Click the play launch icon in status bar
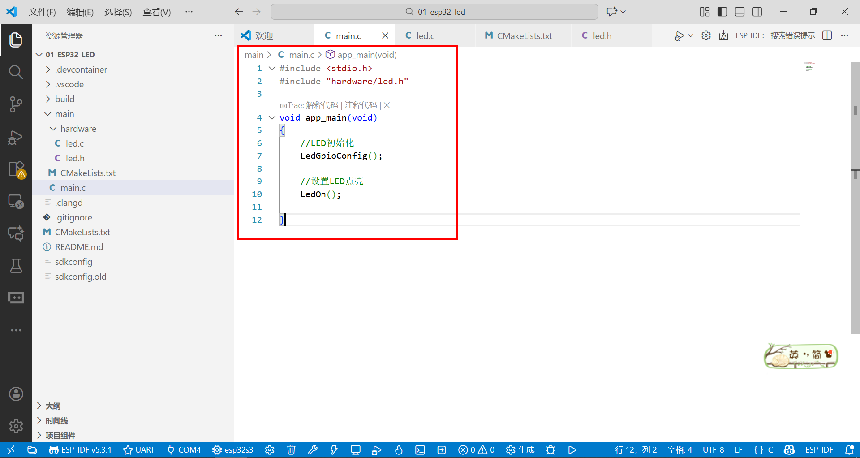The image size is (860, 458). (x=572, y=450)
